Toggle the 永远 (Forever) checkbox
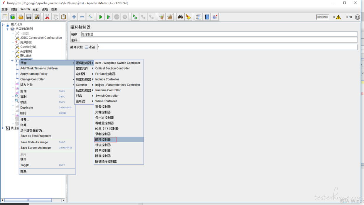Screen dimensions: 364x205 tap(87, 47)
